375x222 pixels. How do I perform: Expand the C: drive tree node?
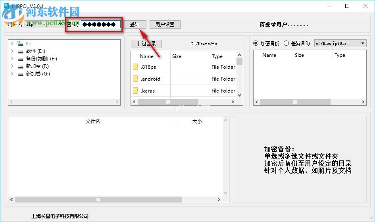(12, 44)
